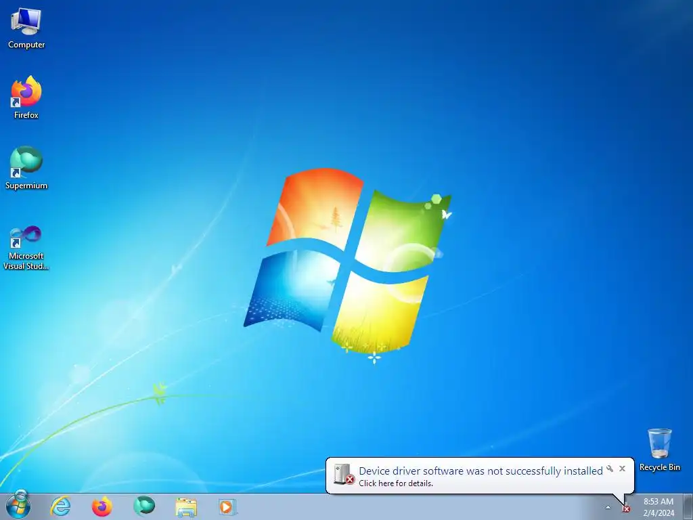
Task: Launch Supermium from the taskbar
Action: pos(144,506)
